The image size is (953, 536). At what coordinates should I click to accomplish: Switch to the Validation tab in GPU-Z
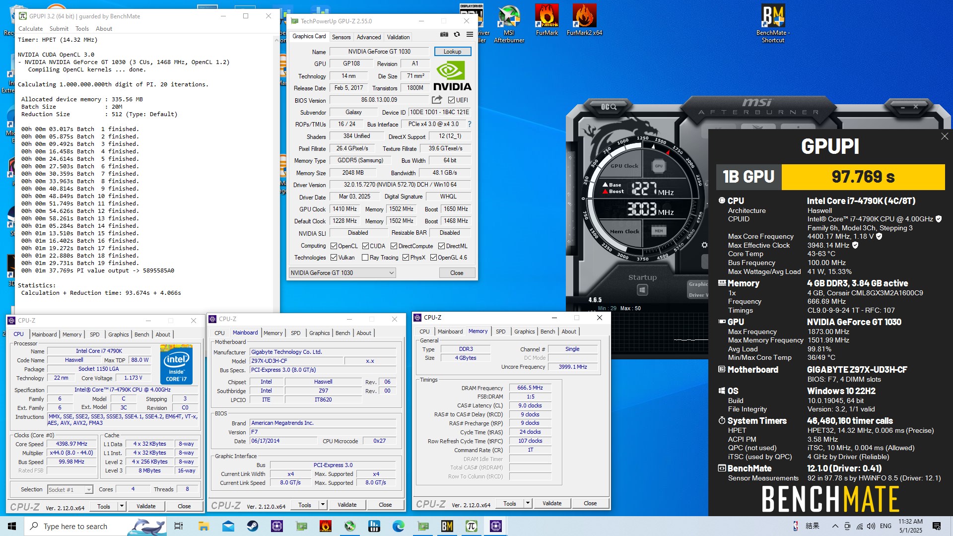pyautogui.click(x=398, y=37)
